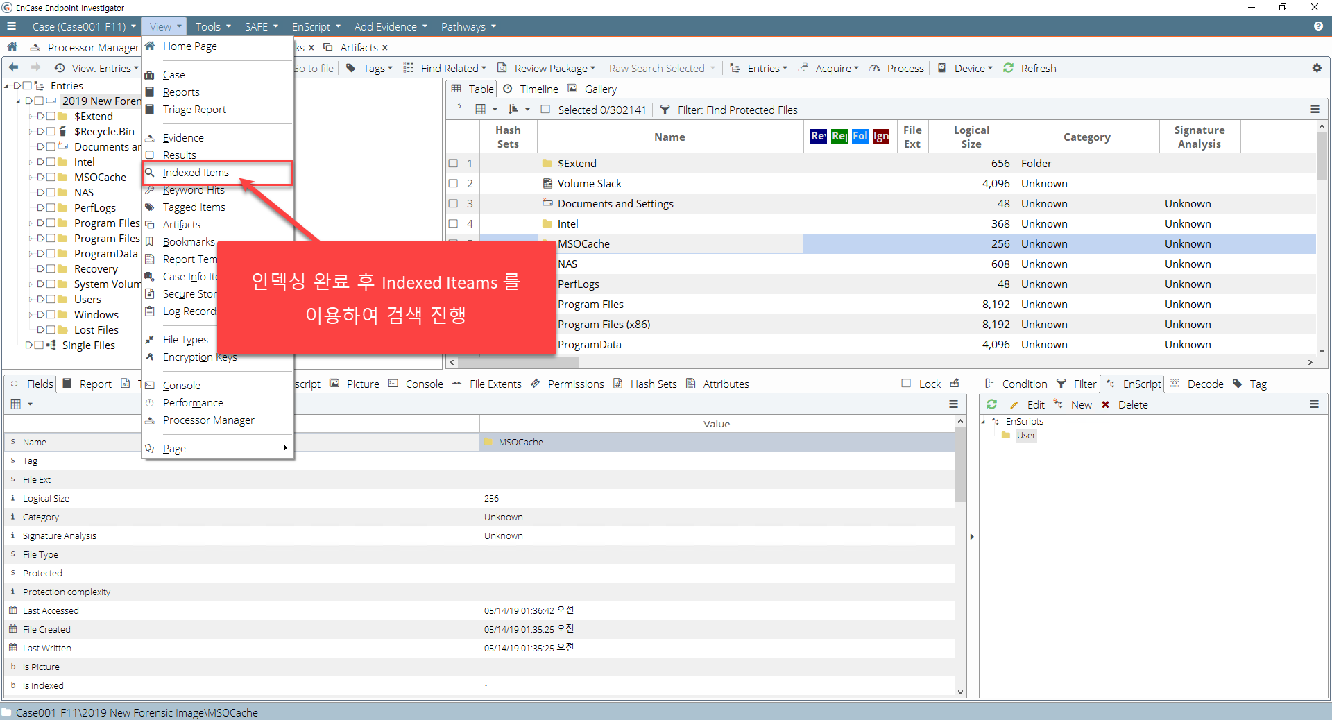Click the Fol light-blue column icon

pos(860,137)
